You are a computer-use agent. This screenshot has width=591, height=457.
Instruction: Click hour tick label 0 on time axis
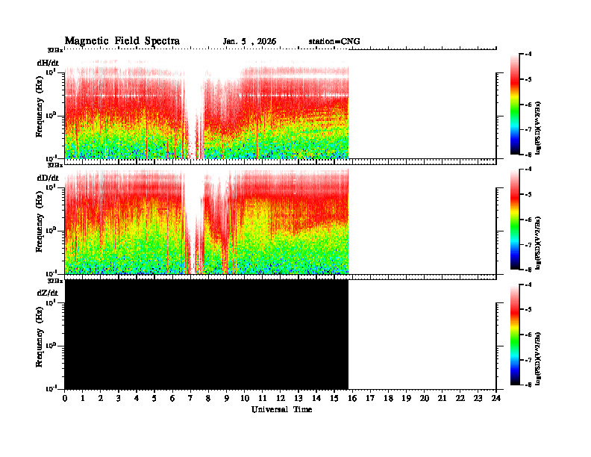65,399
